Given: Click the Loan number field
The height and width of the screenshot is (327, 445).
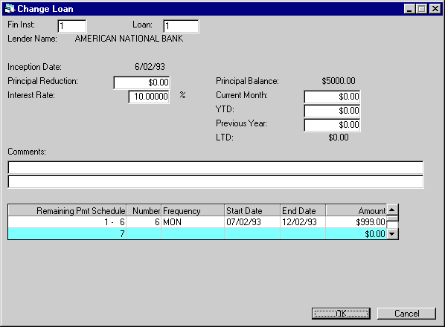Looking at the screenshot, I should [x=181, y=26].
